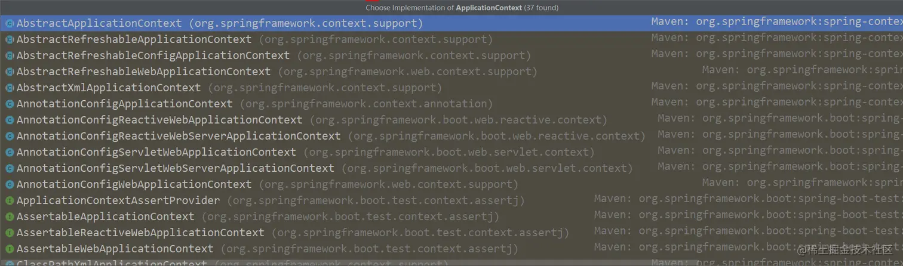Click Maven location of AbstractApplicationContext row
This screenshot has width=903, height=266.
776,22
